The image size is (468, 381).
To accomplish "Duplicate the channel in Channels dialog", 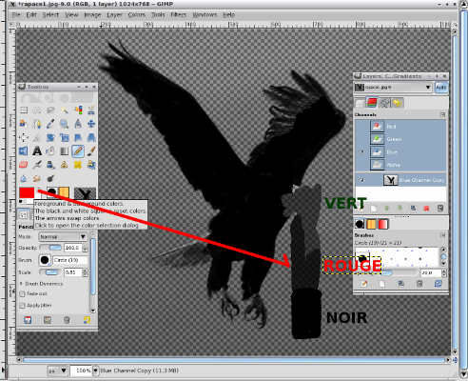I will (413, 209).
